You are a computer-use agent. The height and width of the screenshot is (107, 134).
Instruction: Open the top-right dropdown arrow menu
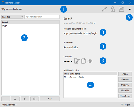130,9
